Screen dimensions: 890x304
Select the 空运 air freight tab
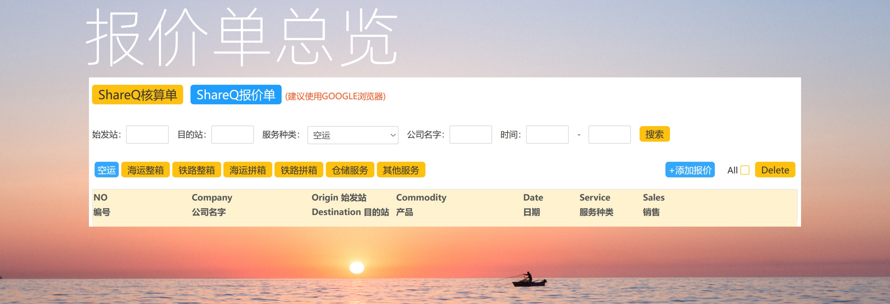point(106,170)
